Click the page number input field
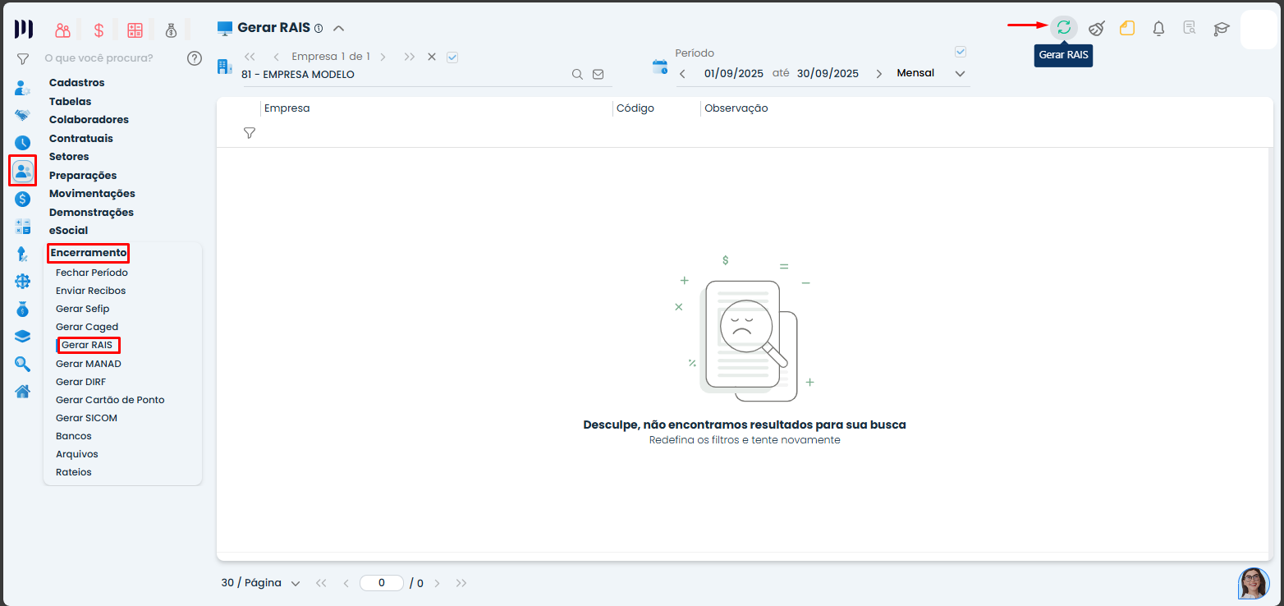Screen dimensions: 1284x606 (382, 583)
